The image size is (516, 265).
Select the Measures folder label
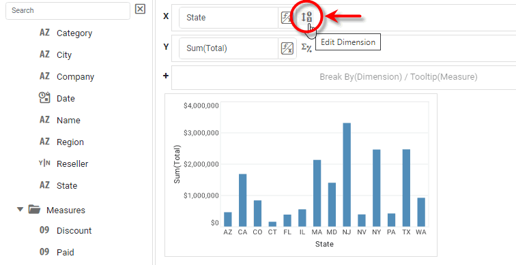(66, 211)
